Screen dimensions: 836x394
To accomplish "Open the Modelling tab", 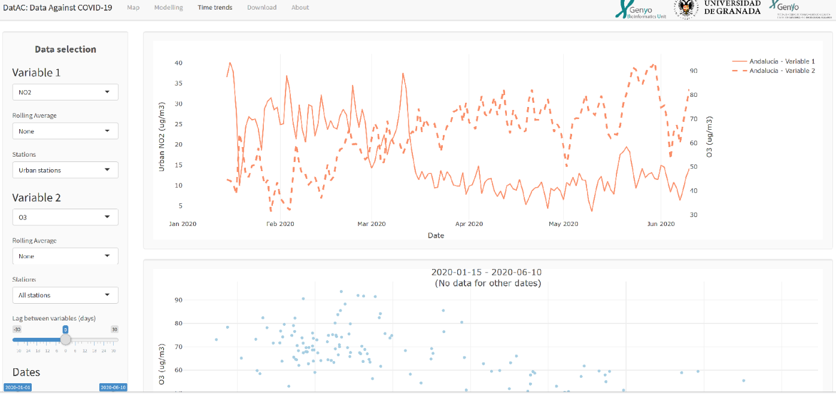I will [x=168, y=7].
